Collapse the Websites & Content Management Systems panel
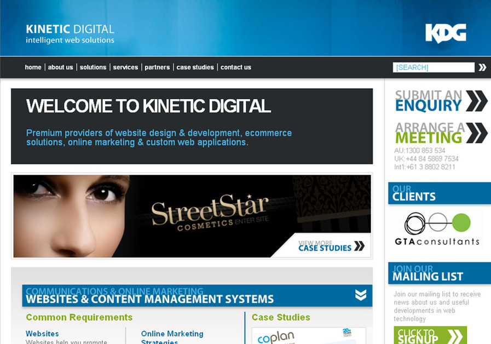 point(361,295)
